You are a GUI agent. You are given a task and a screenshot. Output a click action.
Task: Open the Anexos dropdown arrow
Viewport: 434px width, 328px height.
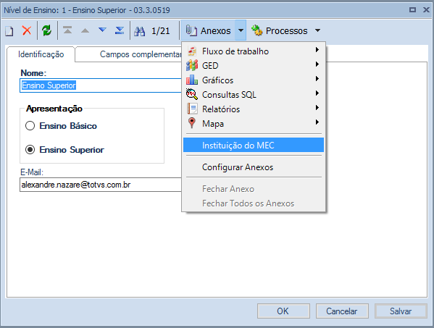[241, 30]
